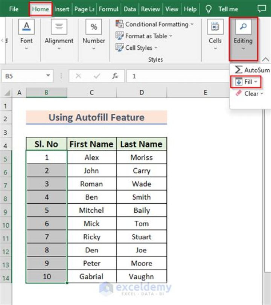
Task: Expand the Format as Table dropdown arrow
Action: 171,36
